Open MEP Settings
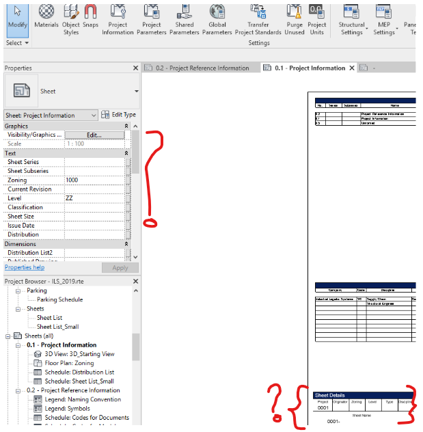 (384, 20)
